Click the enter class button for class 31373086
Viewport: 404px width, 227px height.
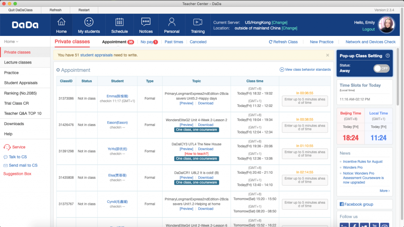(305, 101)
